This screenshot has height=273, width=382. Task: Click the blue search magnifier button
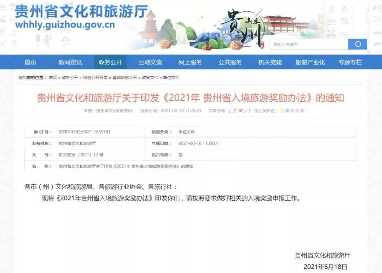point(357,44)
